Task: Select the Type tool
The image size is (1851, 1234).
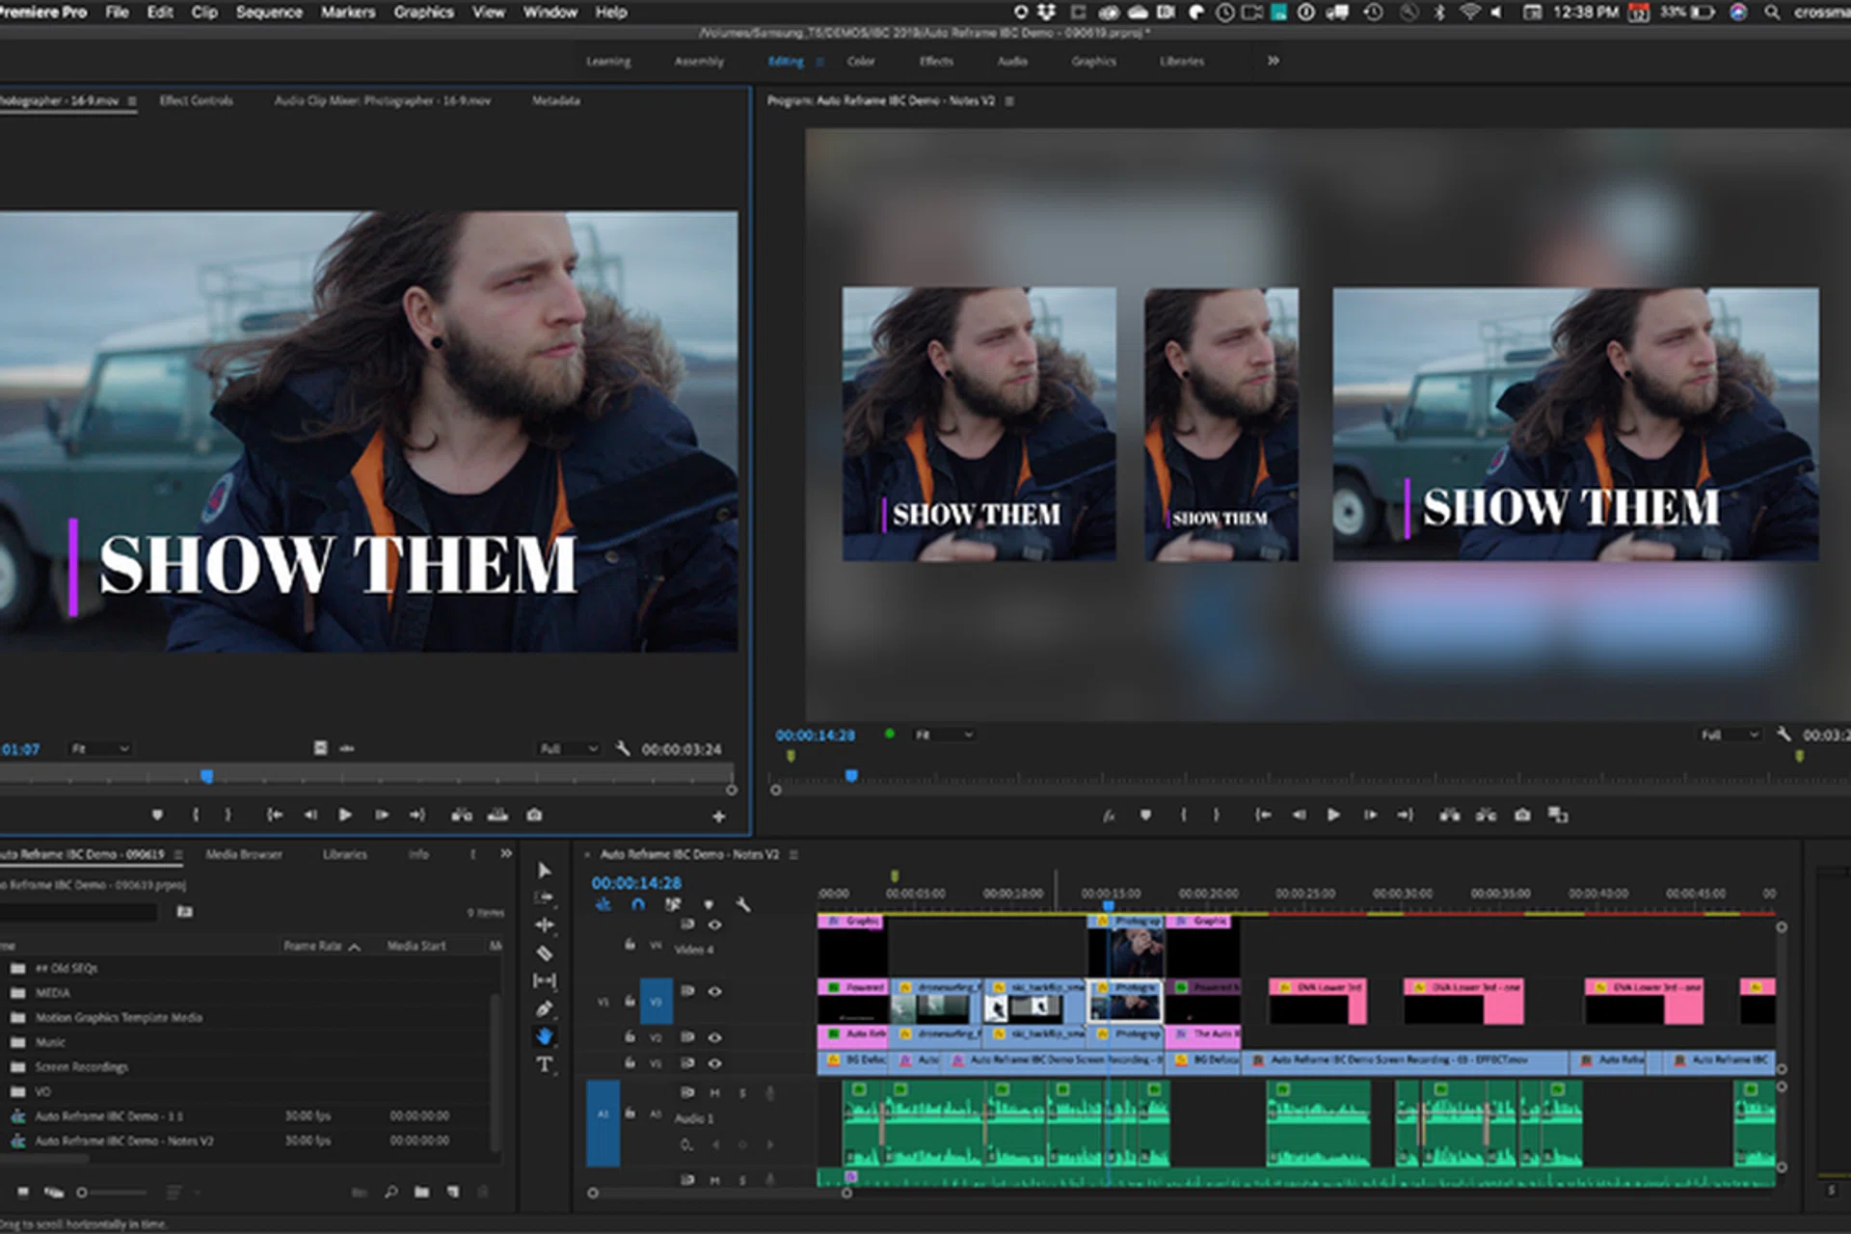Action: click(545, 1064)
